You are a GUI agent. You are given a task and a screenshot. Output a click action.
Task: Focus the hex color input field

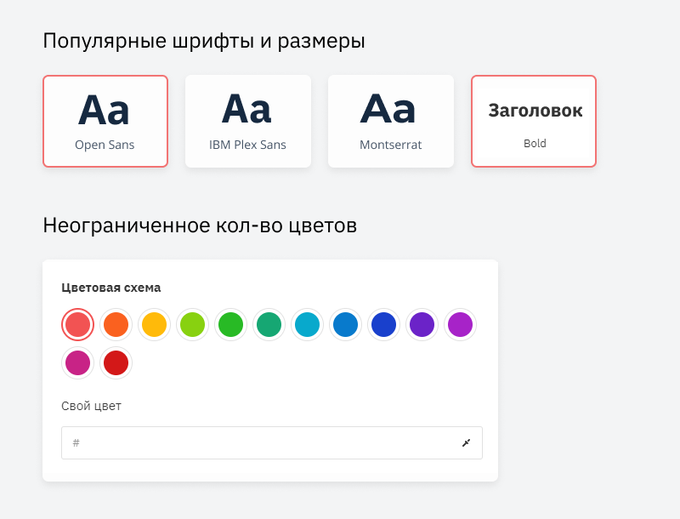(255, 442)
